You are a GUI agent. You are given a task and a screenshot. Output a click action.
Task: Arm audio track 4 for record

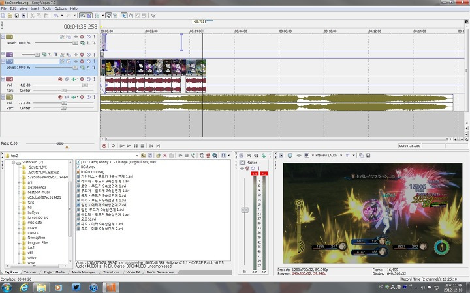60,79
